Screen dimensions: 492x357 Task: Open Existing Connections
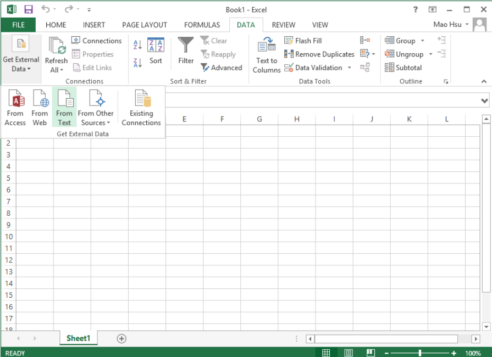click(141, 108)
